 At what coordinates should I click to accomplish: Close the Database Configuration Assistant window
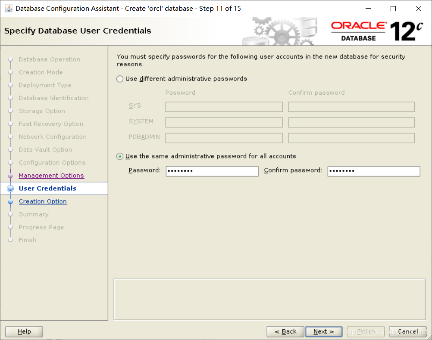point(419,9)
